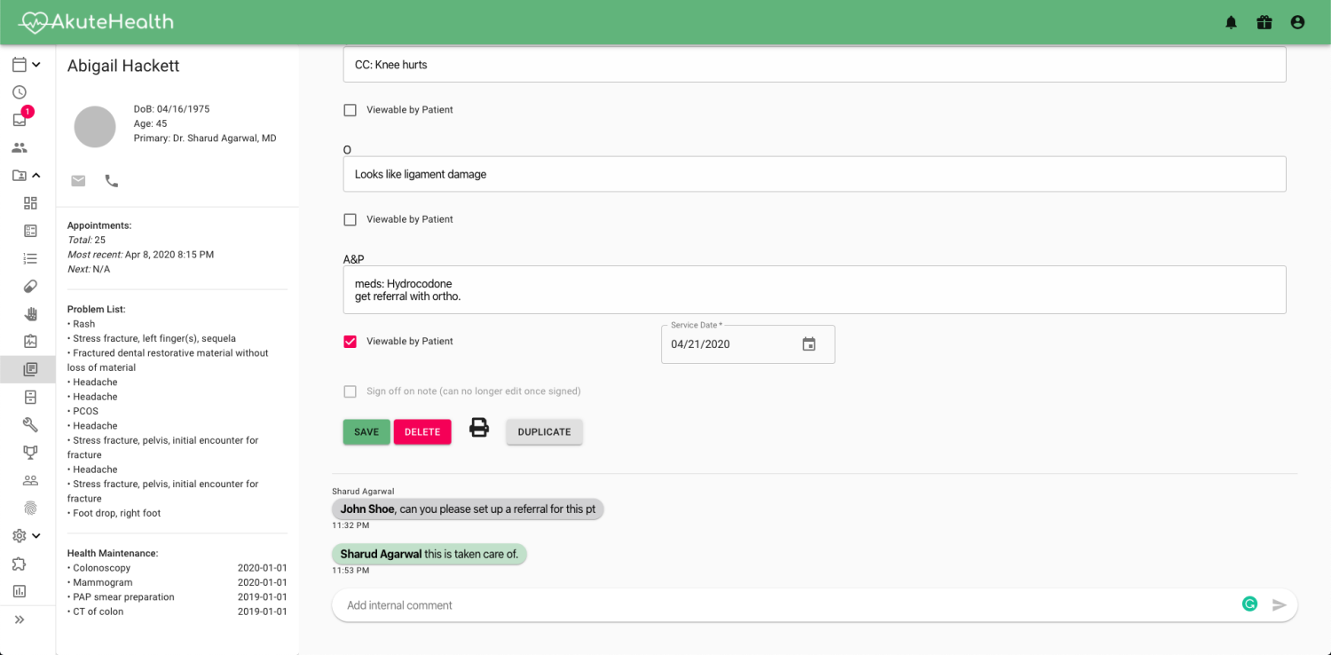Viewport: 1331px width, 655px height.
Task: Click the CT of colon row
Action: [177, 612]
